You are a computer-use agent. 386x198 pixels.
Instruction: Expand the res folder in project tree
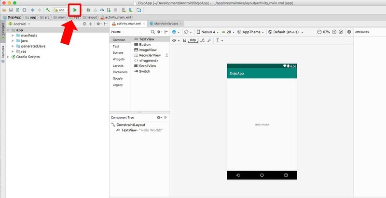[x=13, y=52]
